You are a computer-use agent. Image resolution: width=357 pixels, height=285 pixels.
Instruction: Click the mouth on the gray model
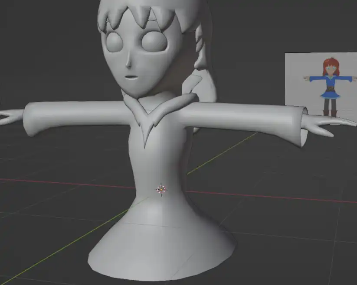click(x=131, y=78)
